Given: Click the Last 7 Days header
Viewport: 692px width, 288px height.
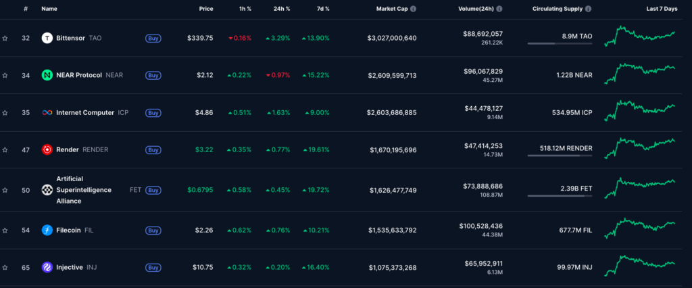Looking at the screenshot, I should click(x=662, y=9).
